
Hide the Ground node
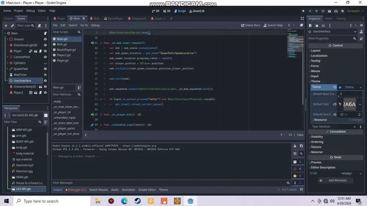45,39
